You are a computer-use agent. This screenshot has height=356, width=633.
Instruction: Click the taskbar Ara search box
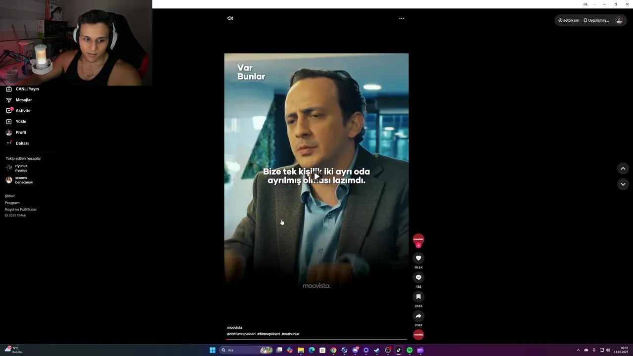[246, 350]
